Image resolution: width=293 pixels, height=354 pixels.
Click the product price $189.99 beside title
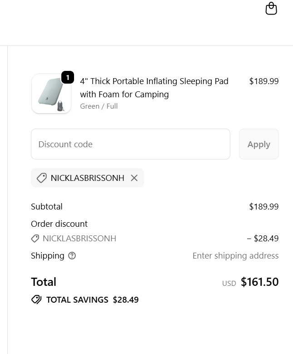(x=263, y=81)
